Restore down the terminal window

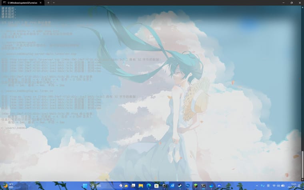(292, 3)
